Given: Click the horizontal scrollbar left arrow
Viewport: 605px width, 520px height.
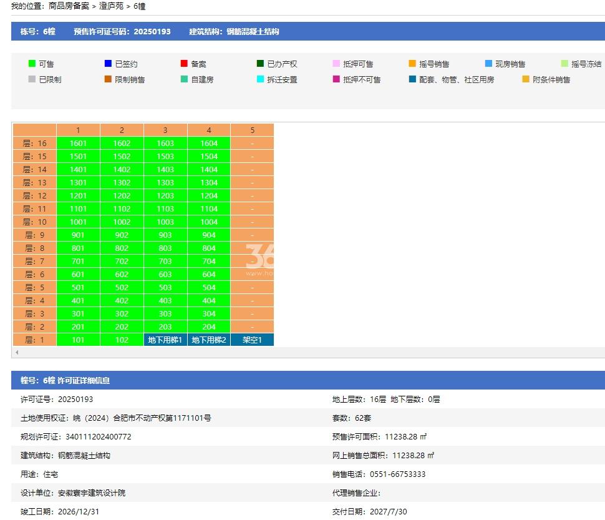Looking at the screenshot, I should 17,352.
